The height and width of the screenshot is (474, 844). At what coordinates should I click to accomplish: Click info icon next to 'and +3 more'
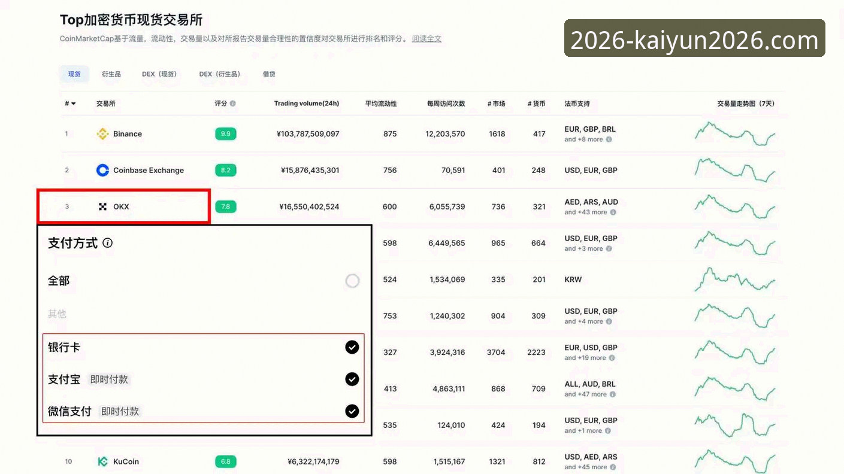click(609, 249)
